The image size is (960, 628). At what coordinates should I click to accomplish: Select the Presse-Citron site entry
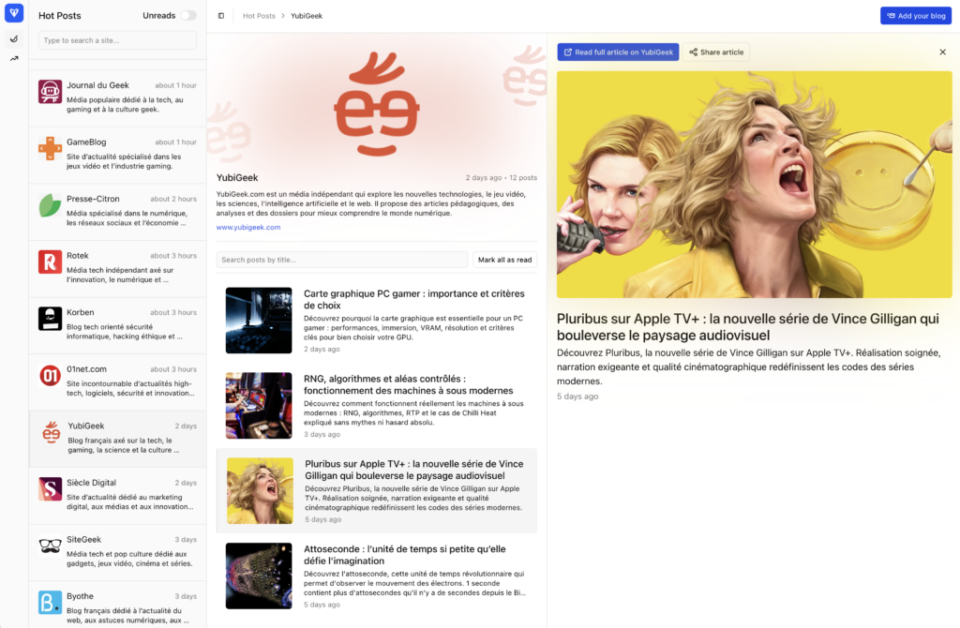[117, 211]
